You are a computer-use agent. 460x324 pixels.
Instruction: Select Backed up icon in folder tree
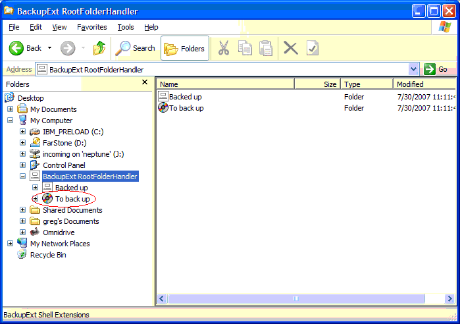[x=47, y=187]
